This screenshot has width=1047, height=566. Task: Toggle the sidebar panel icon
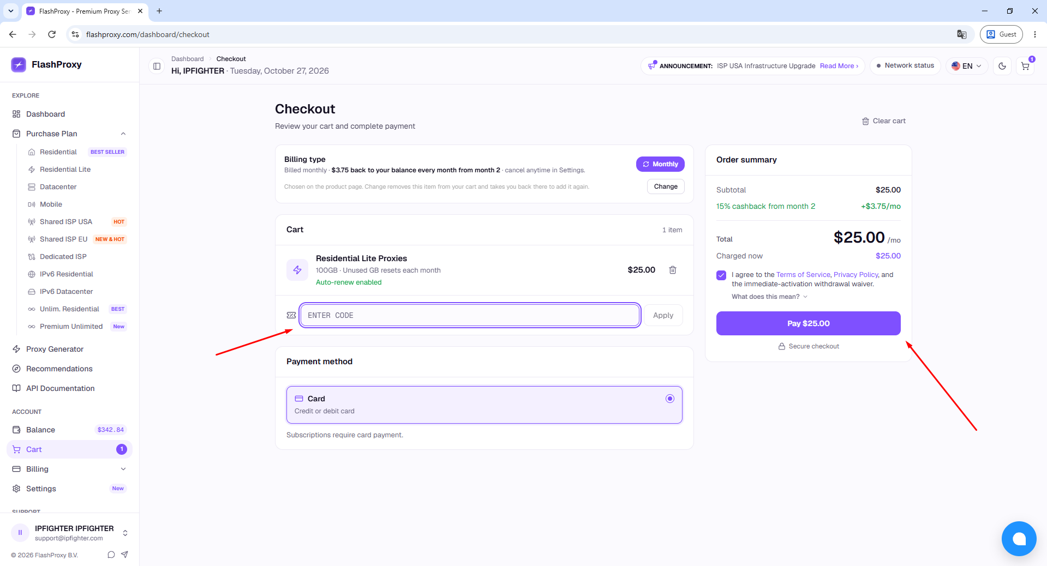coord(157,66)
